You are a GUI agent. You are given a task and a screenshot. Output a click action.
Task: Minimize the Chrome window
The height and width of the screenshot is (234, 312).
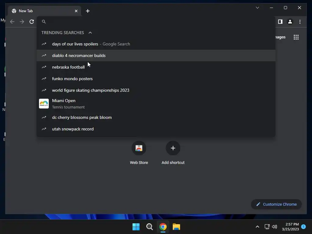(271, 8)
